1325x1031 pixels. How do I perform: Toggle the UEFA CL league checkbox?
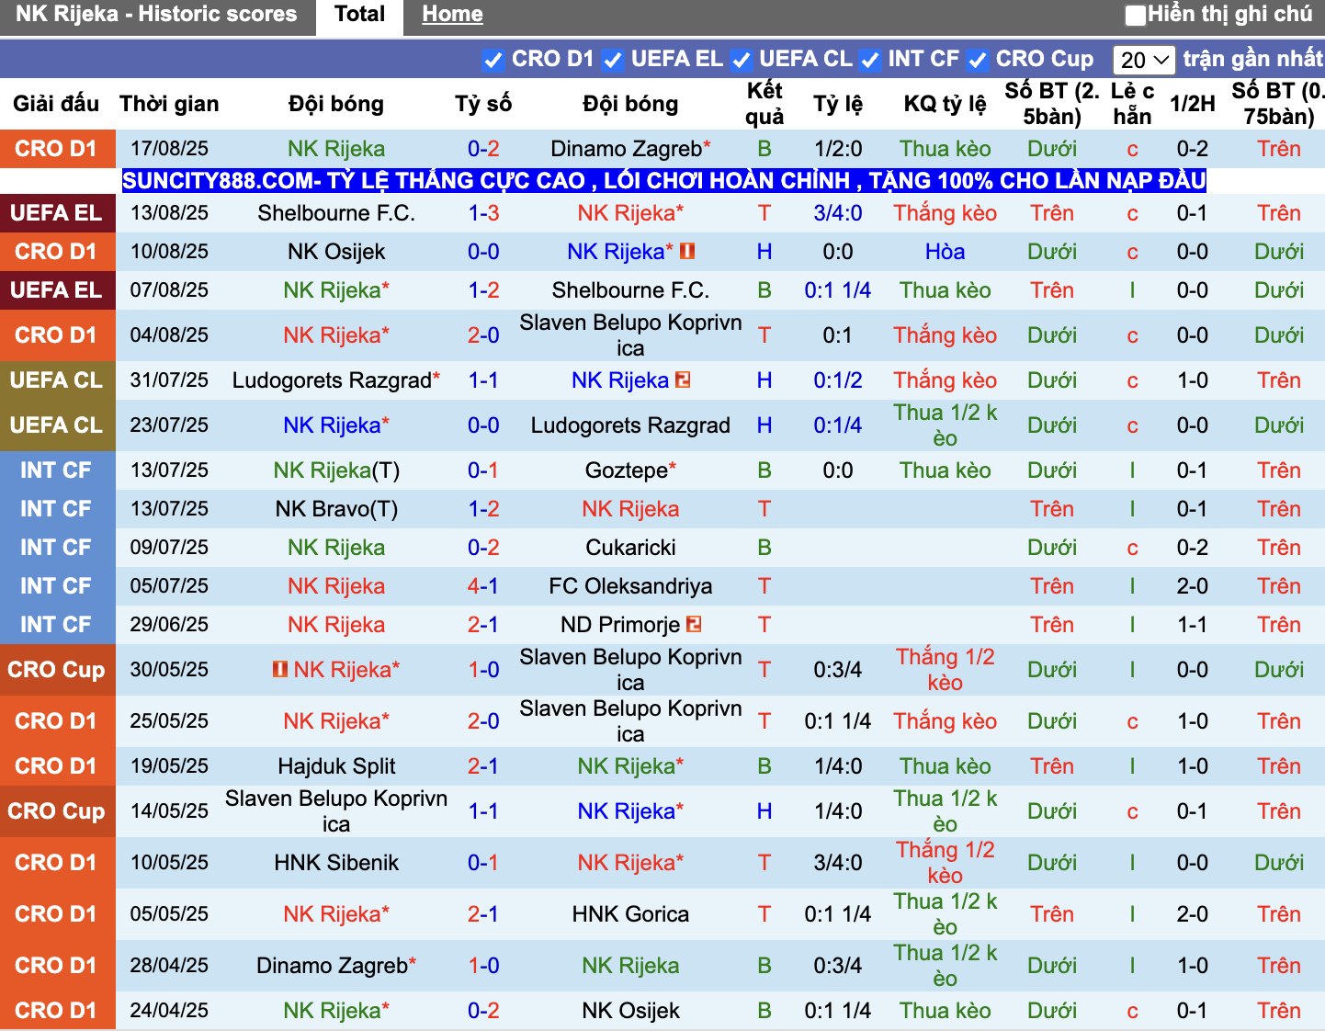click(741, 61)
